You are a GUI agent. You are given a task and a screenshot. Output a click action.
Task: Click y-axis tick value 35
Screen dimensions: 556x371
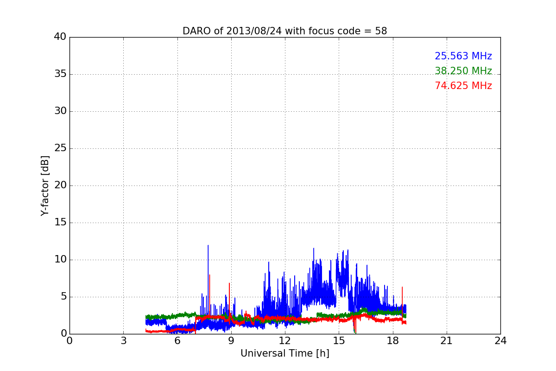pos(60,74)
